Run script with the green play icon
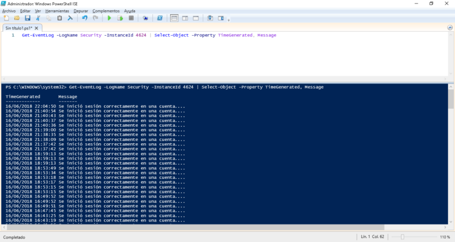Image resolution: width=455 pixels, height=242 pixels. point(109,18)
